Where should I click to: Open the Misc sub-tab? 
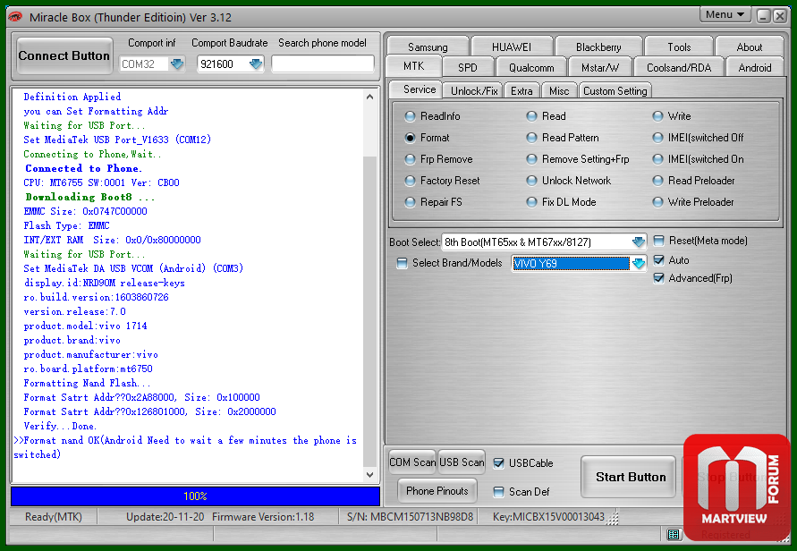(x=559, y=91)
